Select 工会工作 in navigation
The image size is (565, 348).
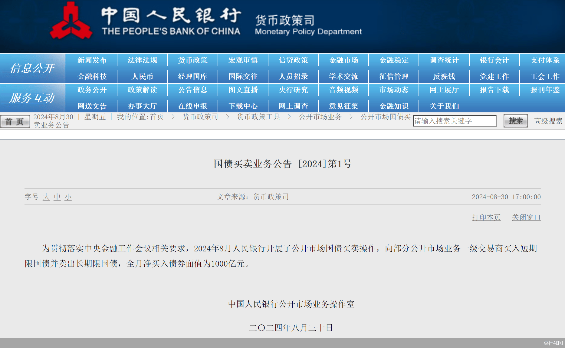545,77
